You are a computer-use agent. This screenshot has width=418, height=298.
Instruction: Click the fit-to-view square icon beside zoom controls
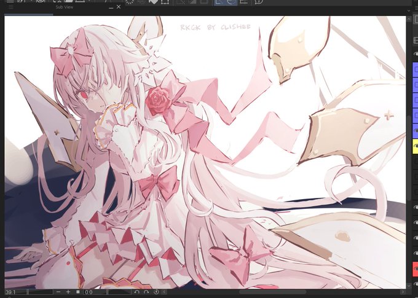[78, 292]
